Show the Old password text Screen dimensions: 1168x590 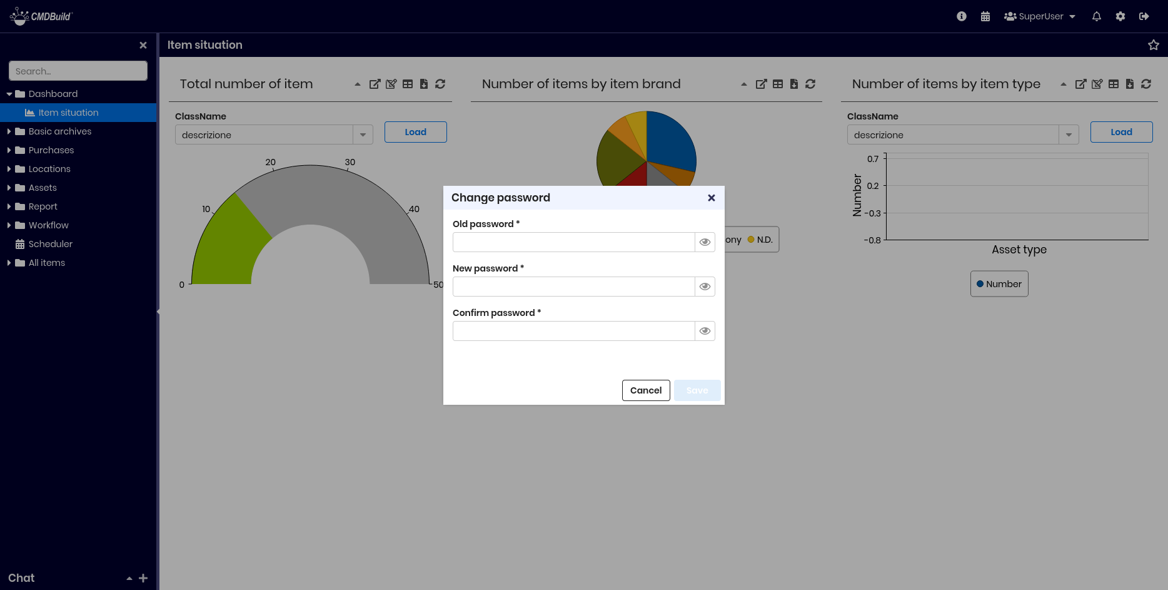coord(705,242)
